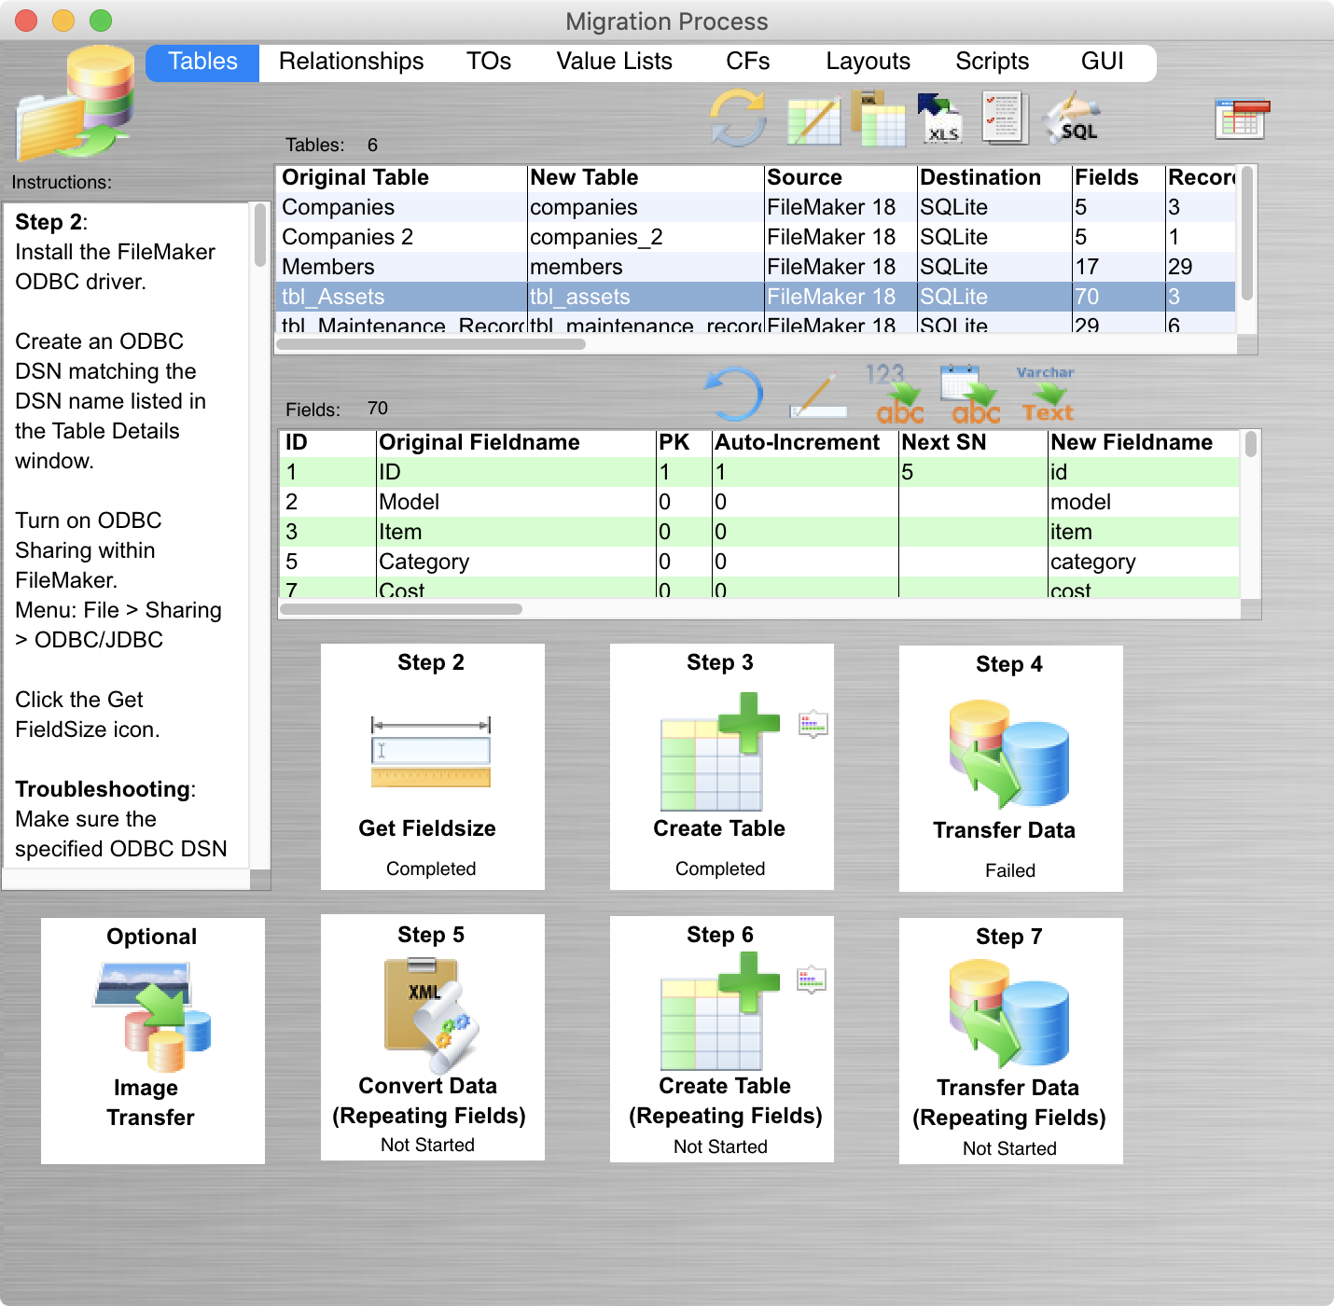Viewport: 1334px width, 1306px height.
Task: Switch to the Tables tab
Action: click(x=202, y=62)
